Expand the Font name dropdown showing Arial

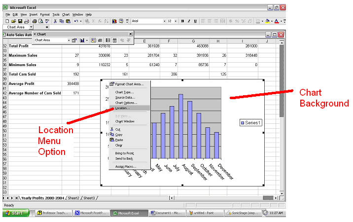pos(163,21)
